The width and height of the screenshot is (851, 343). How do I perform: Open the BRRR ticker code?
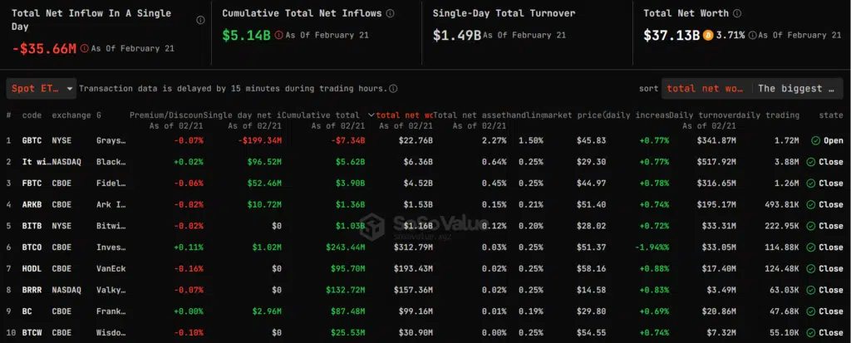click(x=32, y=290)
